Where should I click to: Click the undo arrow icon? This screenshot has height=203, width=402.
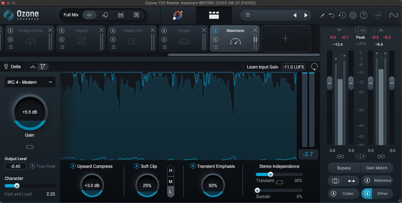(x=332, y=15)
